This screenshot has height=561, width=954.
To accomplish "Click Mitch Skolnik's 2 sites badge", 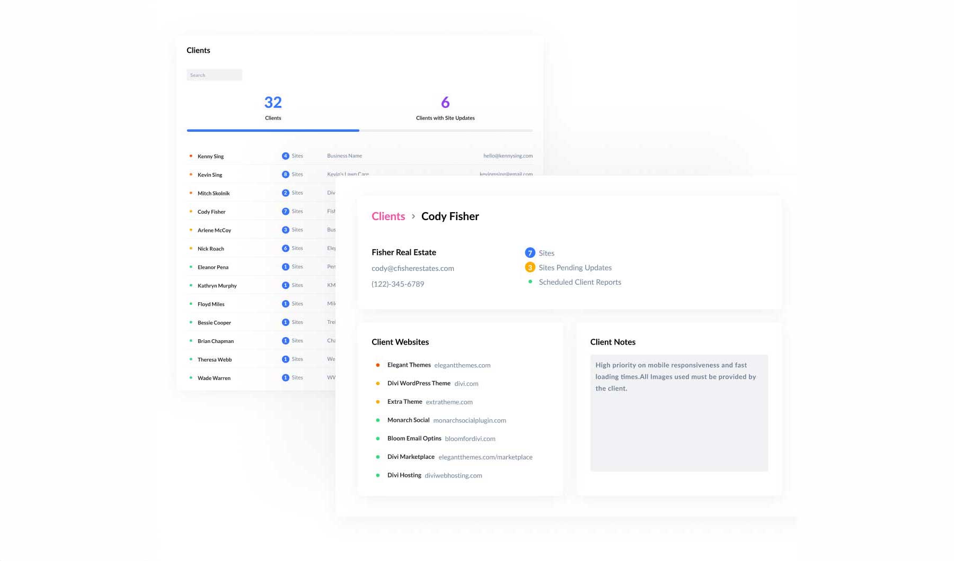I will point(286,193).
